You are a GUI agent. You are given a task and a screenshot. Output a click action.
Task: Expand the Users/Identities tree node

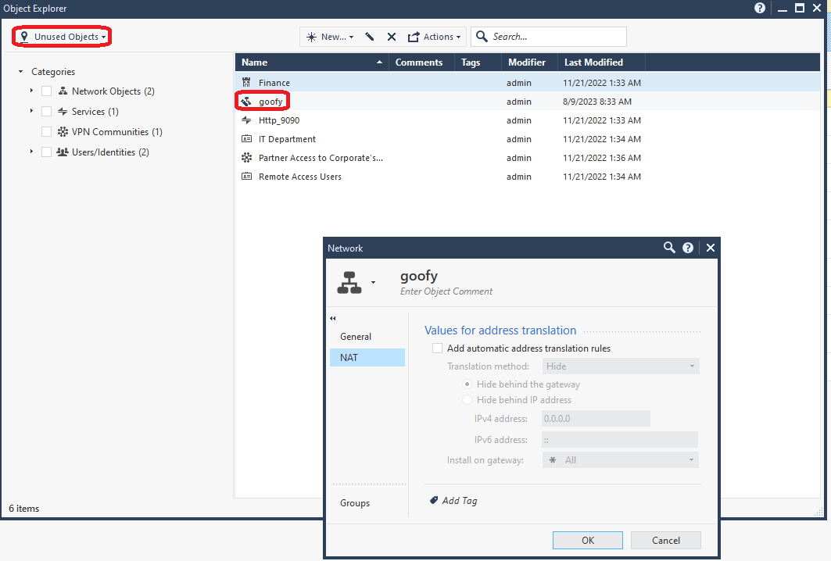point(31,152)
